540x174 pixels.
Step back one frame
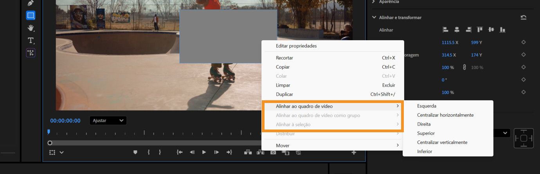click(192, 153)
